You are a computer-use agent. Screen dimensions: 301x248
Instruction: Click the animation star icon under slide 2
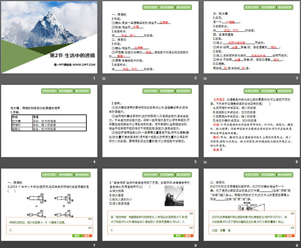click(103, 79)
